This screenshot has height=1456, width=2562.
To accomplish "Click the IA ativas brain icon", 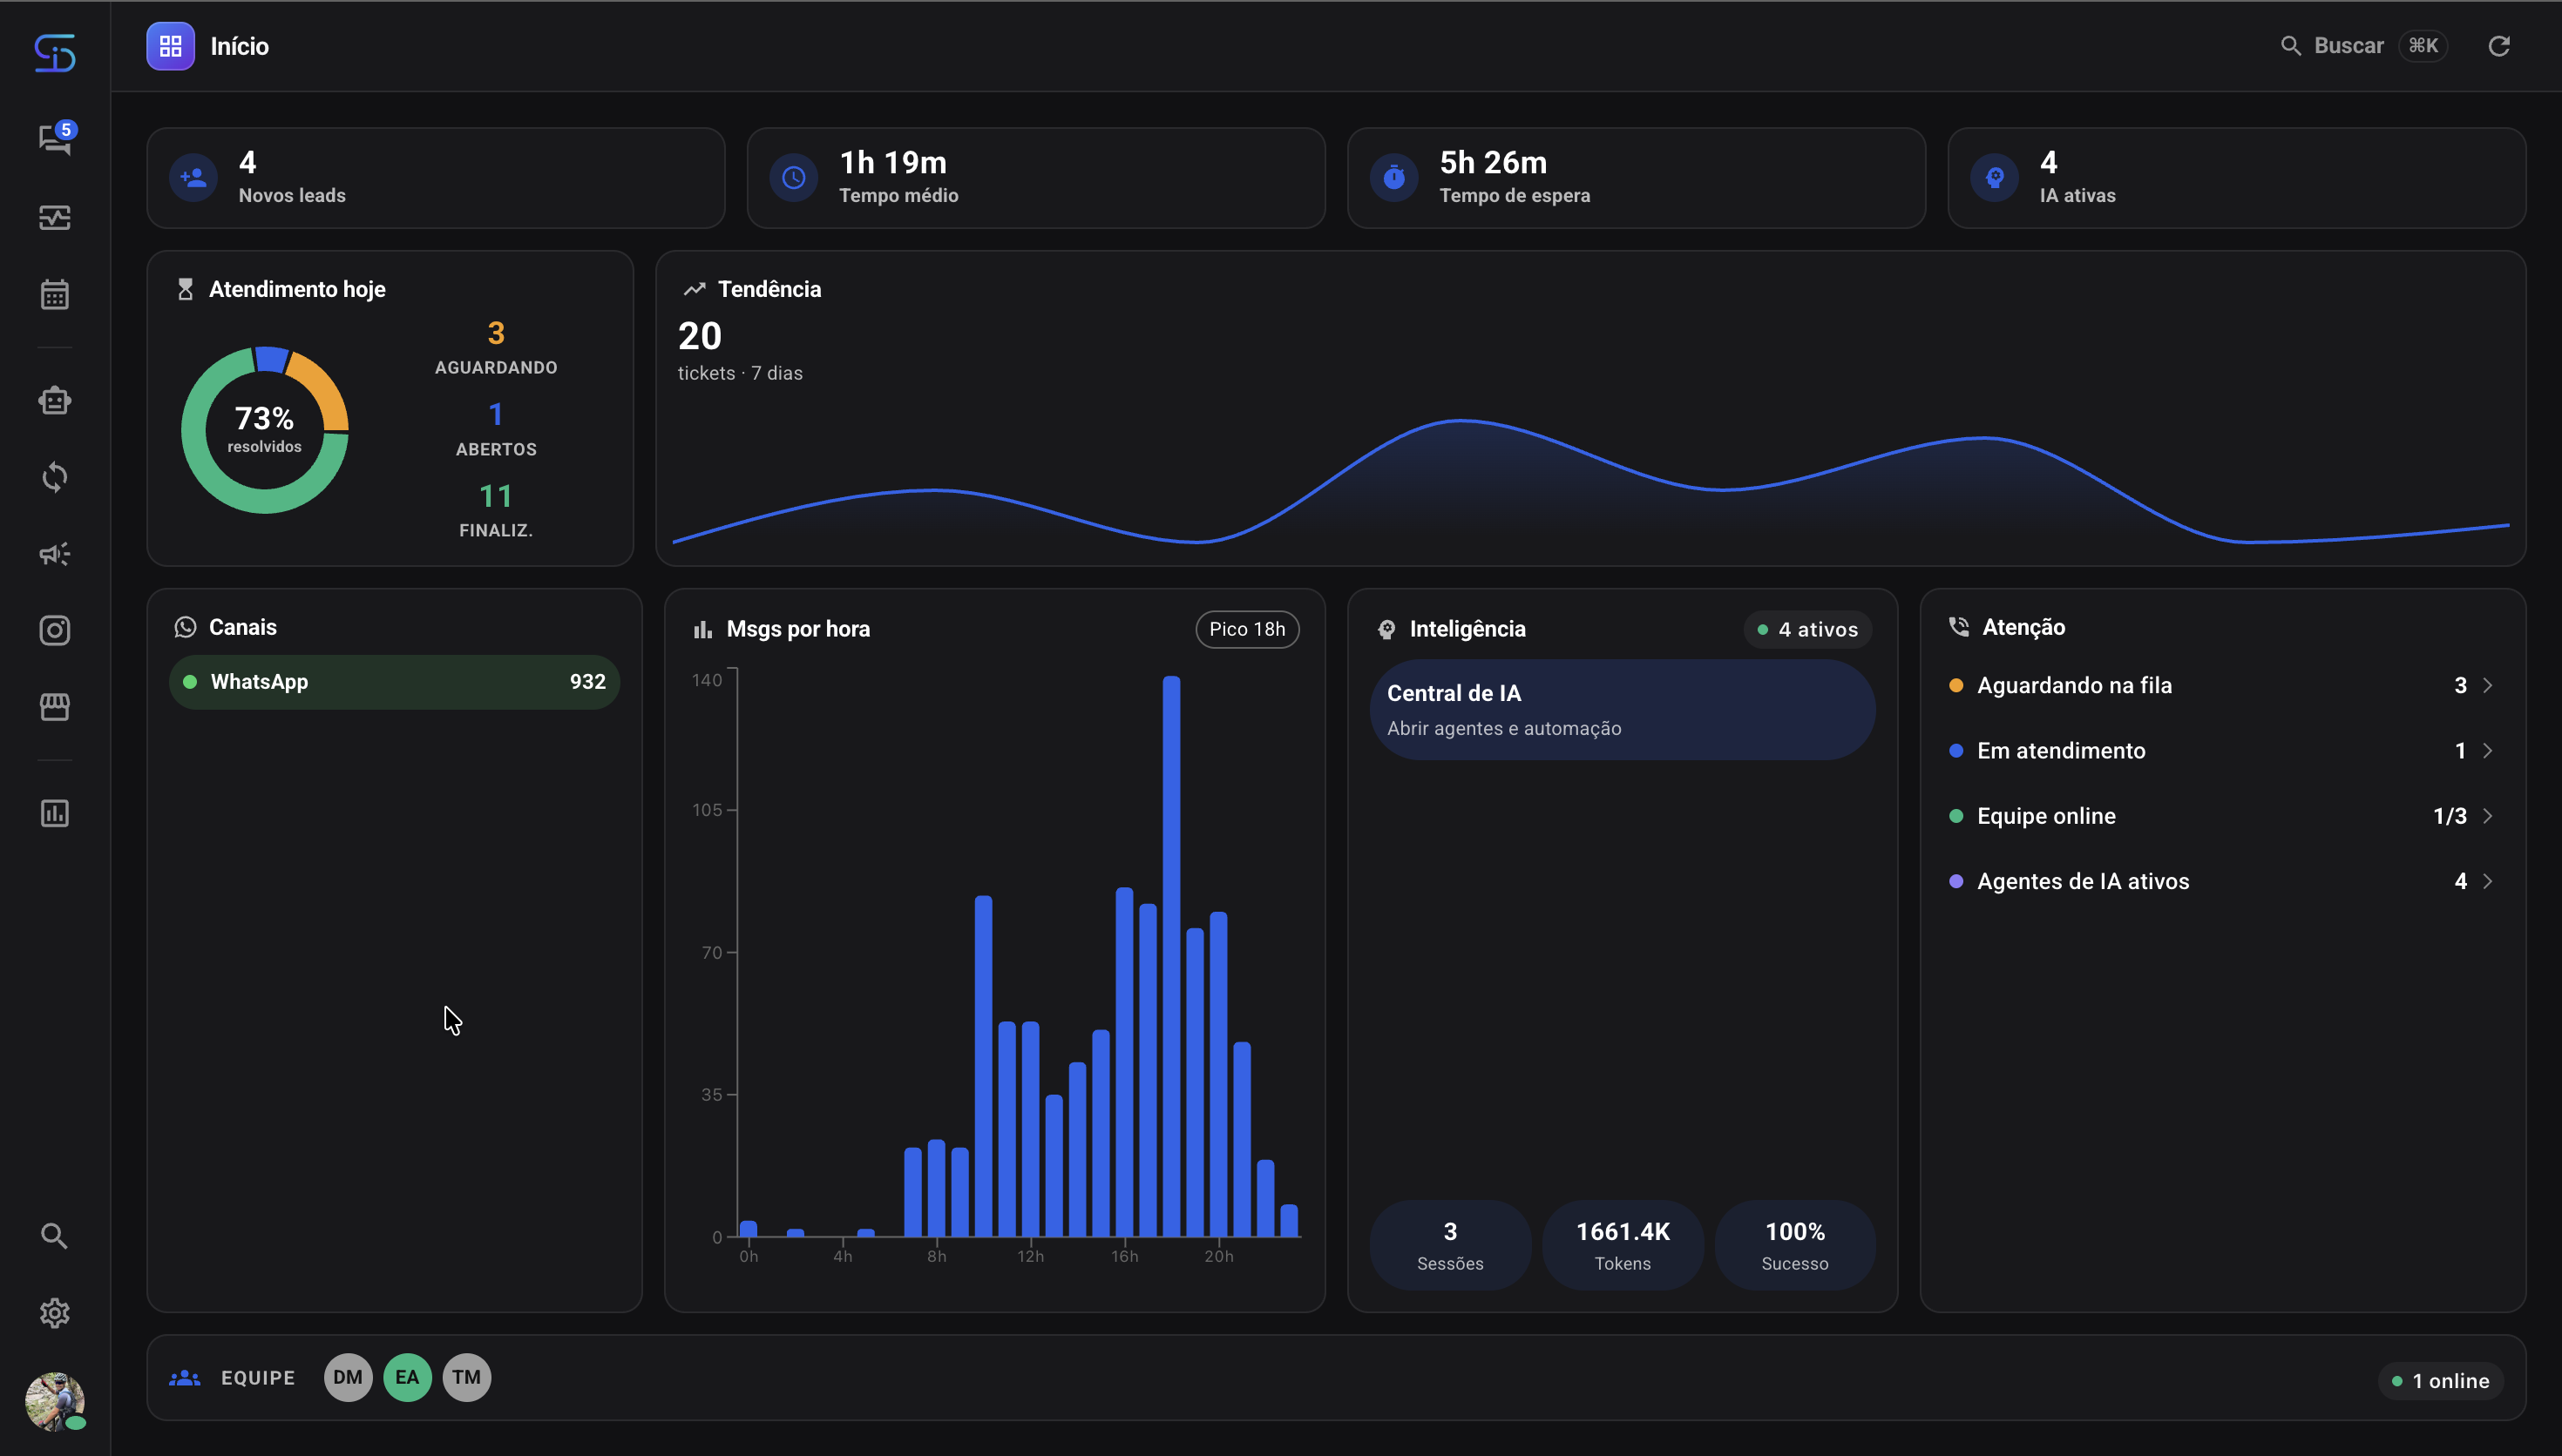I will pos(1994,178).
